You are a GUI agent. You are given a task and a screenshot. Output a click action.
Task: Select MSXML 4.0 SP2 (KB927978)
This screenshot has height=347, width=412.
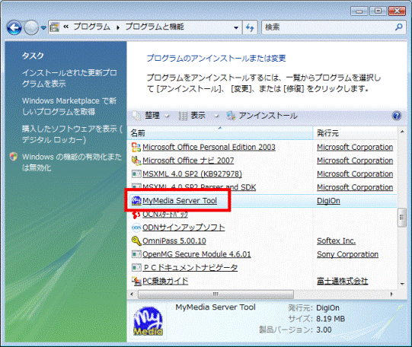[192, 173]
